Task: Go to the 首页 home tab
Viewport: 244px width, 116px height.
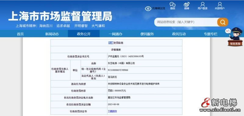Action: click(x=20, y=34)
